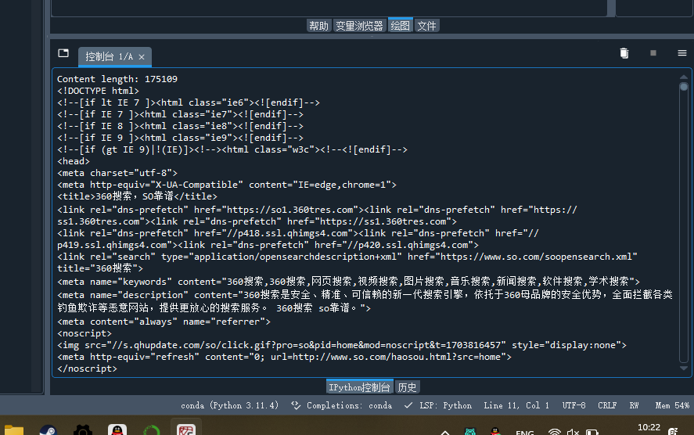Click the meta content="always" referrer line
Screen dimensions: 694x435
(164, 322)
